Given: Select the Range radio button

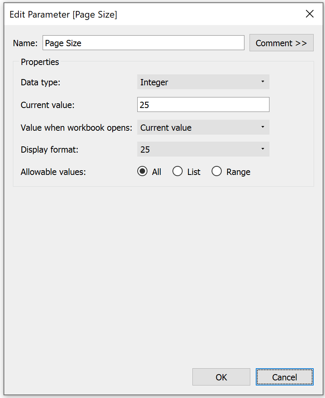Looking at the screenshot, I should [217, 171].
